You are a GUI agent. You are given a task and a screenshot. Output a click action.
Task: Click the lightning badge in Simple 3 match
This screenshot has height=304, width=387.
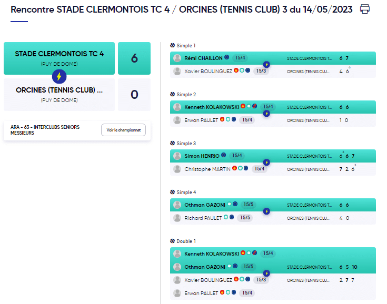tap(266, 162)
